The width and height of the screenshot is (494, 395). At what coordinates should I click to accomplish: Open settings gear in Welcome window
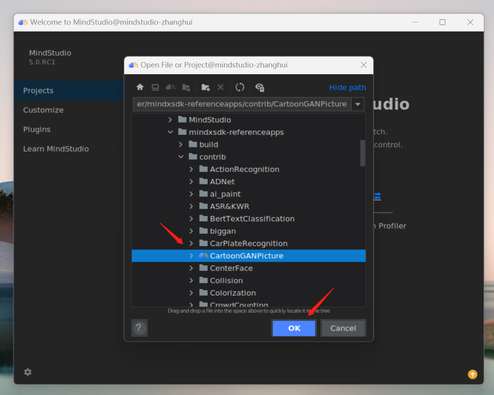(28, 372)
